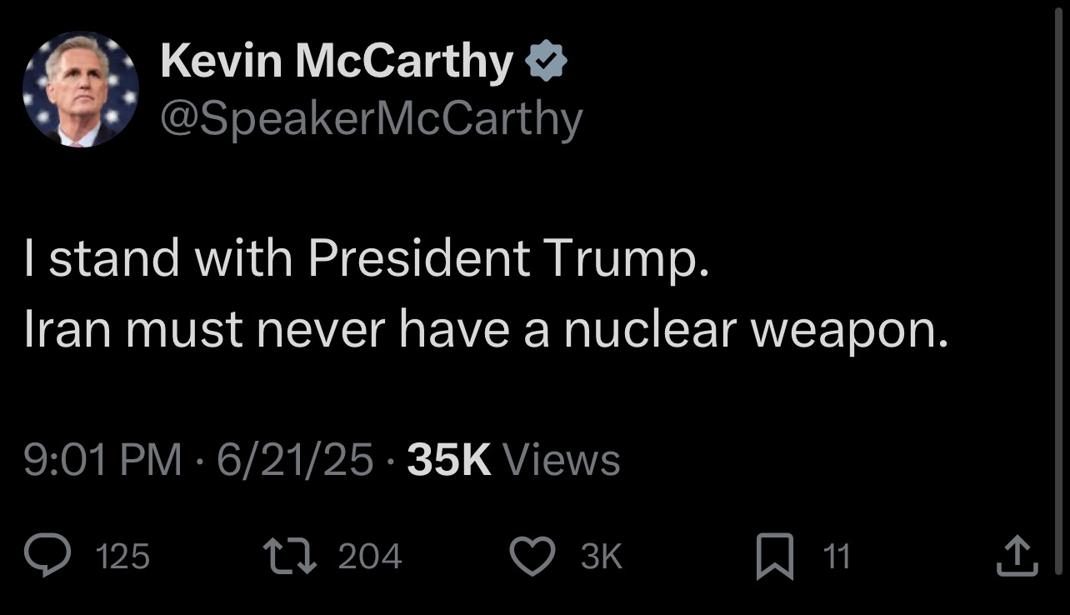Click the 204 reposts count
Viewport: 1070px width, 615px height.
pos(370,557)
